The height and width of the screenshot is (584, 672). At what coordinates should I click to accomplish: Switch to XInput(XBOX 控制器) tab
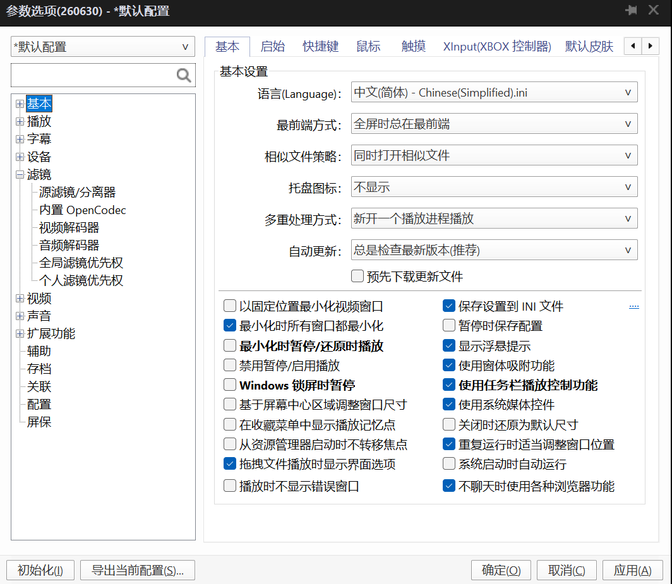tap(497, 46)
